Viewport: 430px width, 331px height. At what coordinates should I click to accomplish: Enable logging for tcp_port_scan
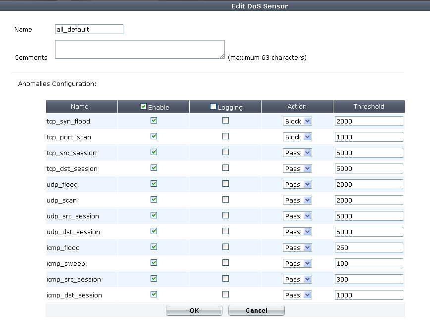pyautogui.click(x=226, y=136)
